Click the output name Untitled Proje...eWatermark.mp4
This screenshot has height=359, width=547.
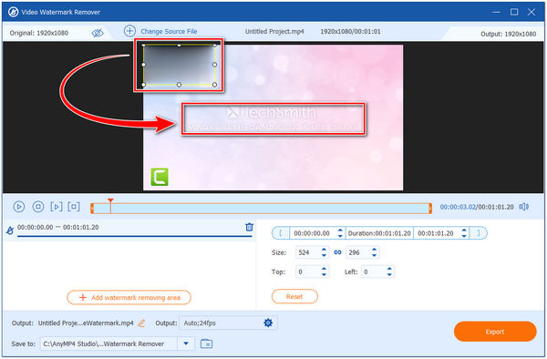click(x=86, y=323)
